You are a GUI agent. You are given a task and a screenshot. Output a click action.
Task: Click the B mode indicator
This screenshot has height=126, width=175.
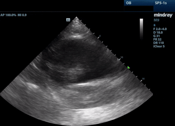(154, 25)
